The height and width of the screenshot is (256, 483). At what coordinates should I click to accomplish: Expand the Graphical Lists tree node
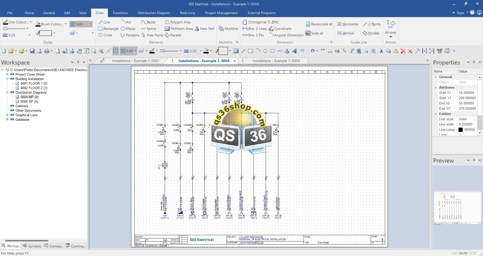[x=7, y=115]
